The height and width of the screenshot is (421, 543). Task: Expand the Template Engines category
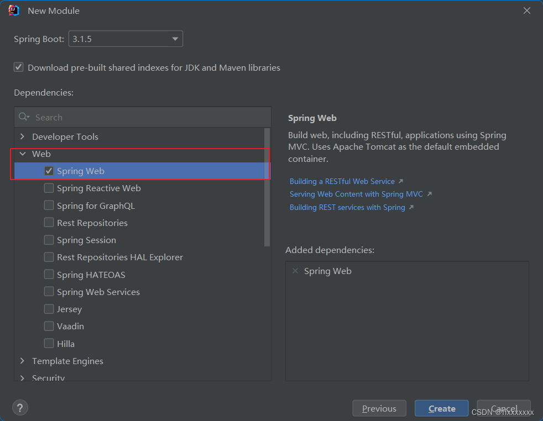coord(23,361)
